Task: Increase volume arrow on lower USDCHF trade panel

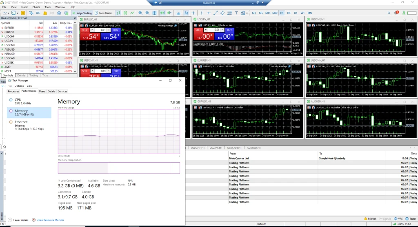Action: point(109,70)
